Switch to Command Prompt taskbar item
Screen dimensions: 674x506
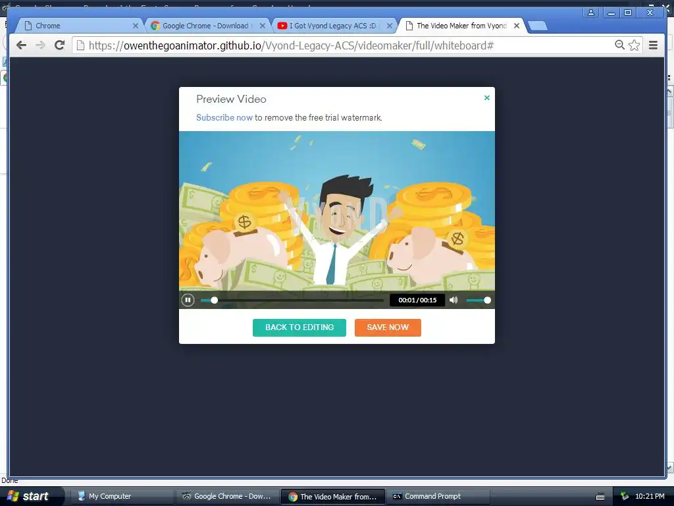coord(438,496)
